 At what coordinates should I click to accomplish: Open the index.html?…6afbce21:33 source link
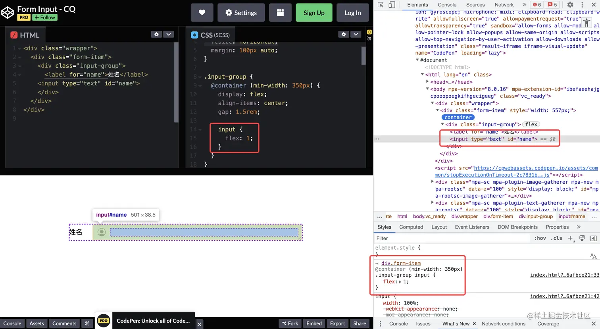(x=565, y=275)
